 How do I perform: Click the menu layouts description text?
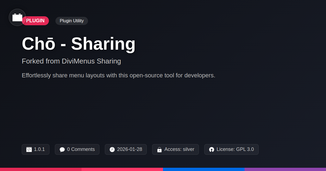tap(118, 75)
